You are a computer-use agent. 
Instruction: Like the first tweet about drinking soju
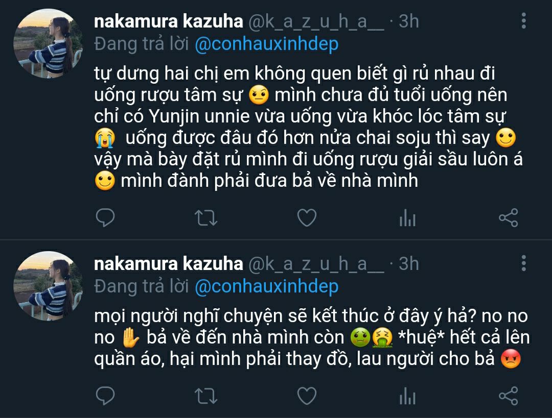pos(307,218)
